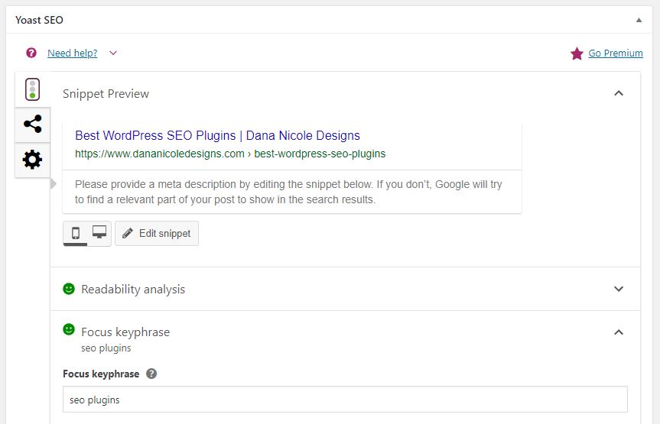Viewport: 660px width, 424px height.
Task: Click into the Focus keyphrase input field
Action: click(x=345, y=400)
